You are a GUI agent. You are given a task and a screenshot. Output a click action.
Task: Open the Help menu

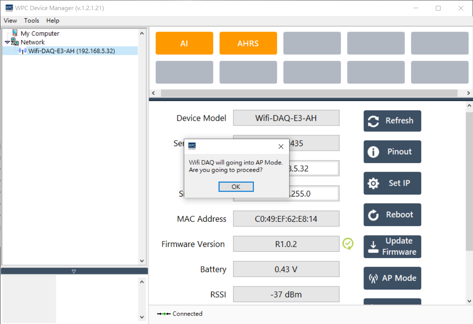pos(53,21)
